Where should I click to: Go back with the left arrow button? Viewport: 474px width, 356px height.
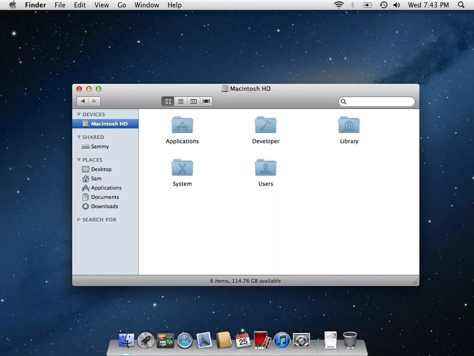coord(82,102)
